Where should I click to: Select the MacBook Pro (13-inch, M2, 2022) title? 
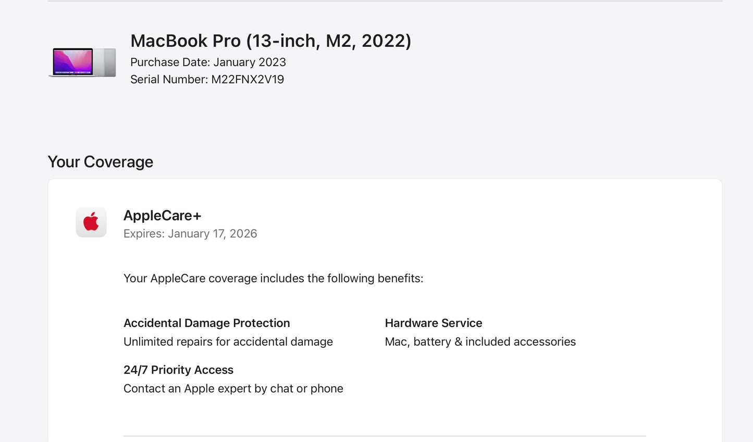click(x=270, y=41)
